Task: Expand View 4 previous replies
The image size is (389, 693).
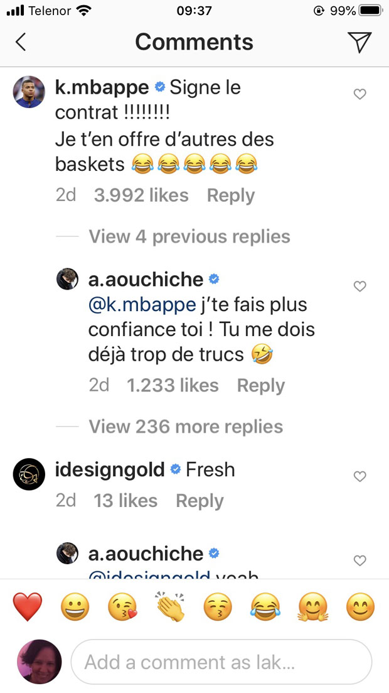Action: [x=189, y=237]
